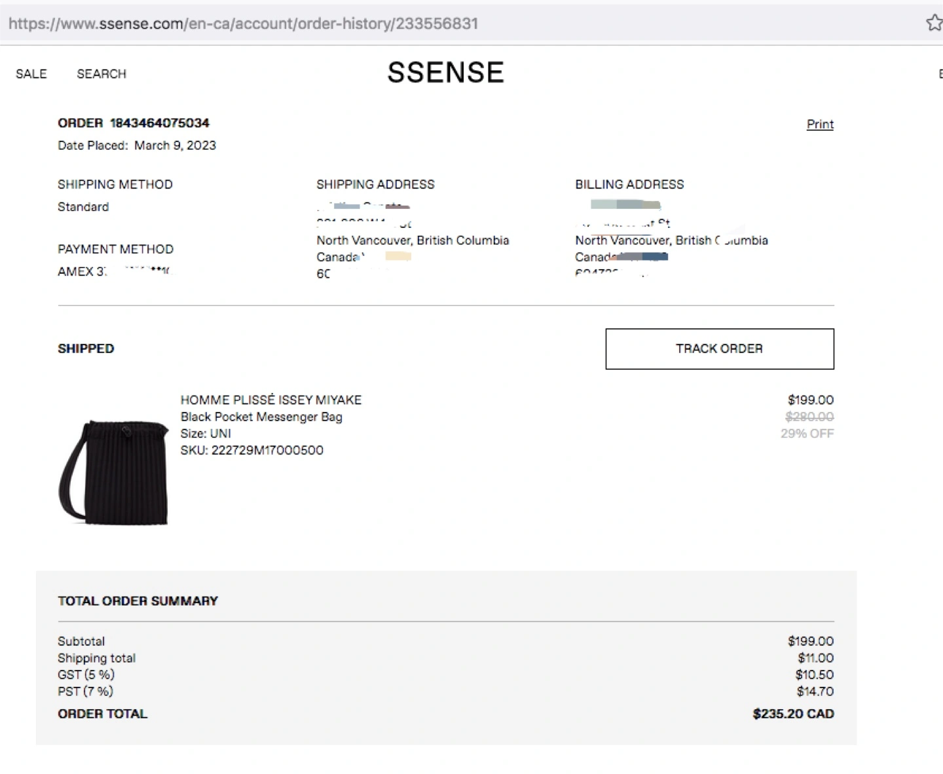Click the SHIPPING ADDRESS heading
The height and width of the screenshot is (774, 943).
coord(375,185)
